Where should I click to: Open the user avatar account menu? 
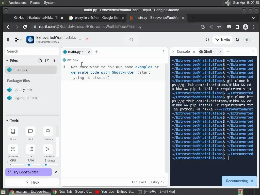(248, 40)
